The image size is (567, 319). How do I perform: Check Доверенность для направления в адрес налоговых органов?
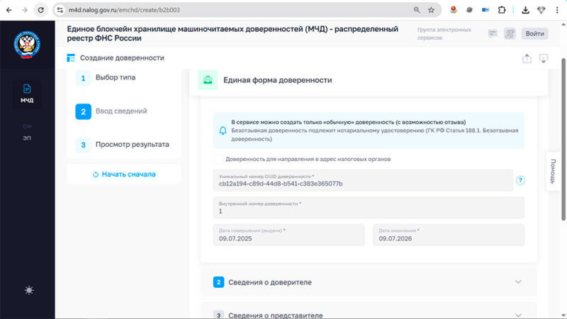point(218,159)
